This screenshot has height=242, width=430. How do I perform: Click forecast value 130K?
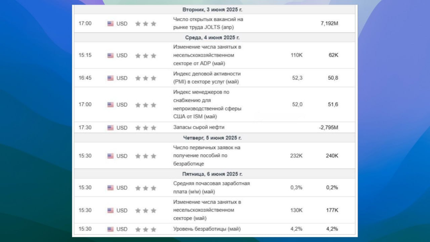point(297,210)
